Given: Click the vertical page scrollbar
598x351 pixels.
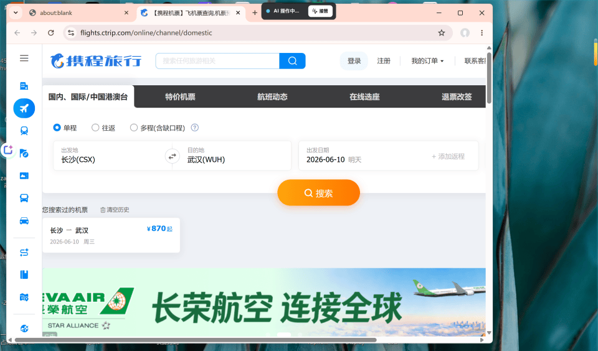Looking at the screenshot, I should (489, 78).
